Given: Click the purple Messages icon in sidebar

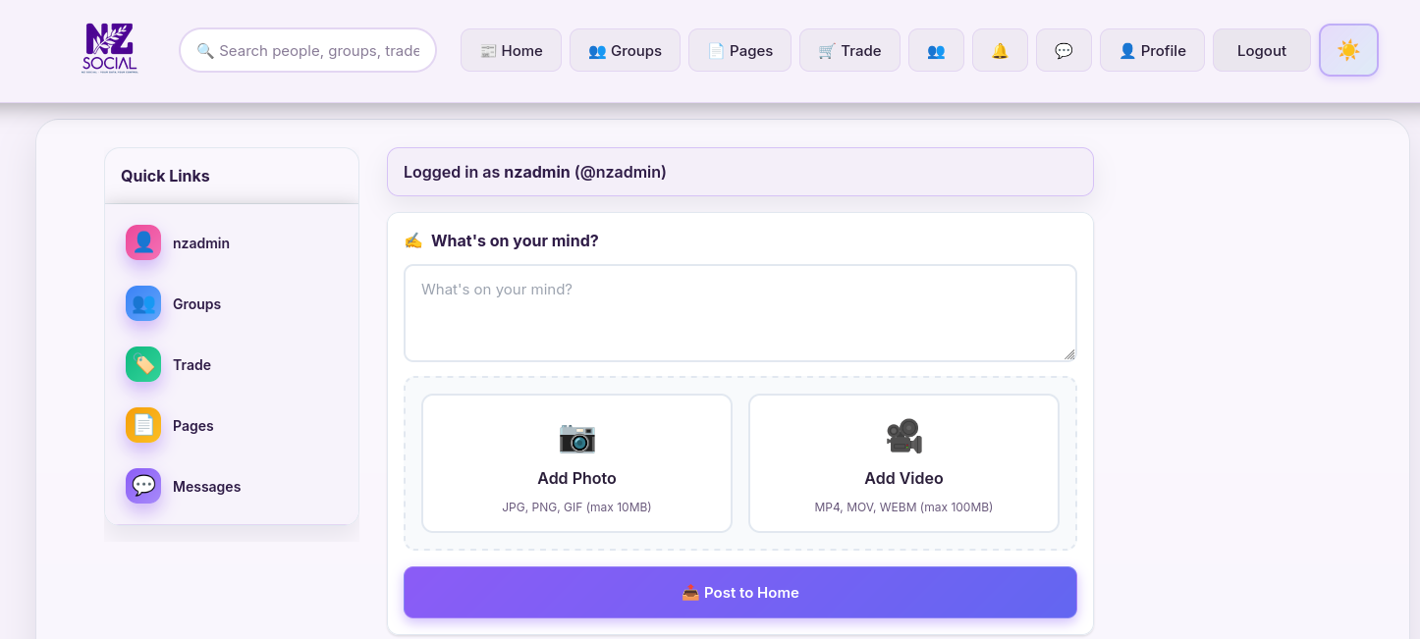Looking at the screenshot, I should [x=143, y=486].
